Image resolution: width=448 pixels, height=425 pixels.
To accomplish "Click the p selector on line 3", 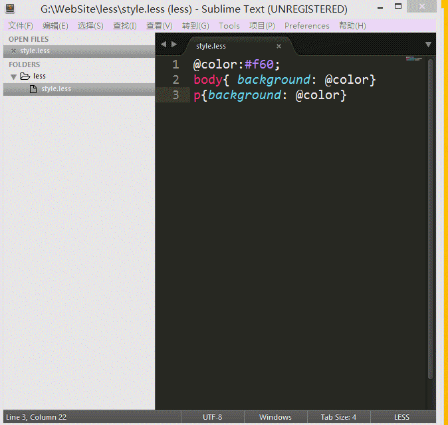I will pyautogui.click(x=197, y=96).
